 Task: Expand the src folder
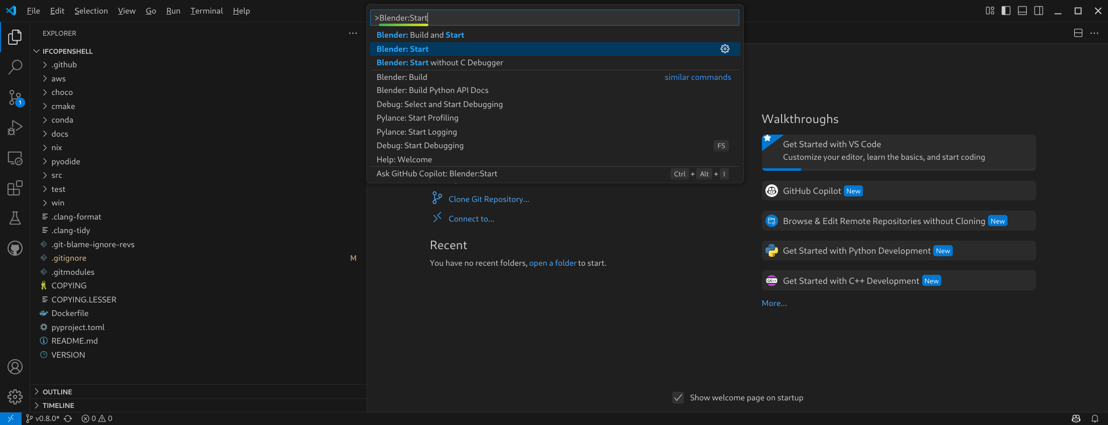(56, 175)
